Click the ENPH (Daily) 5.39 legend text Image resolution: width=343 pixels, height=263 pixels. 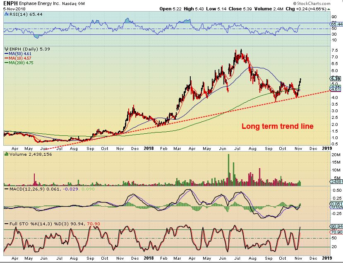coord(29,49)
